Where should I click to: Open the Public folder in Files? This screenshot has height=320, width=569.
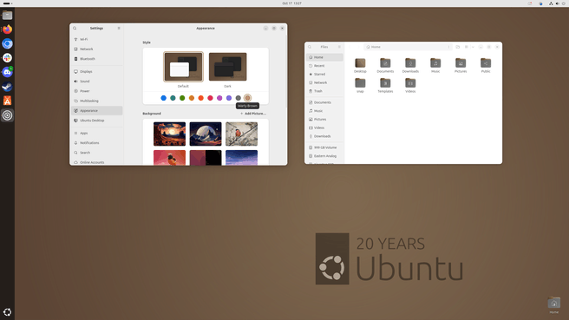pos(486,63)
